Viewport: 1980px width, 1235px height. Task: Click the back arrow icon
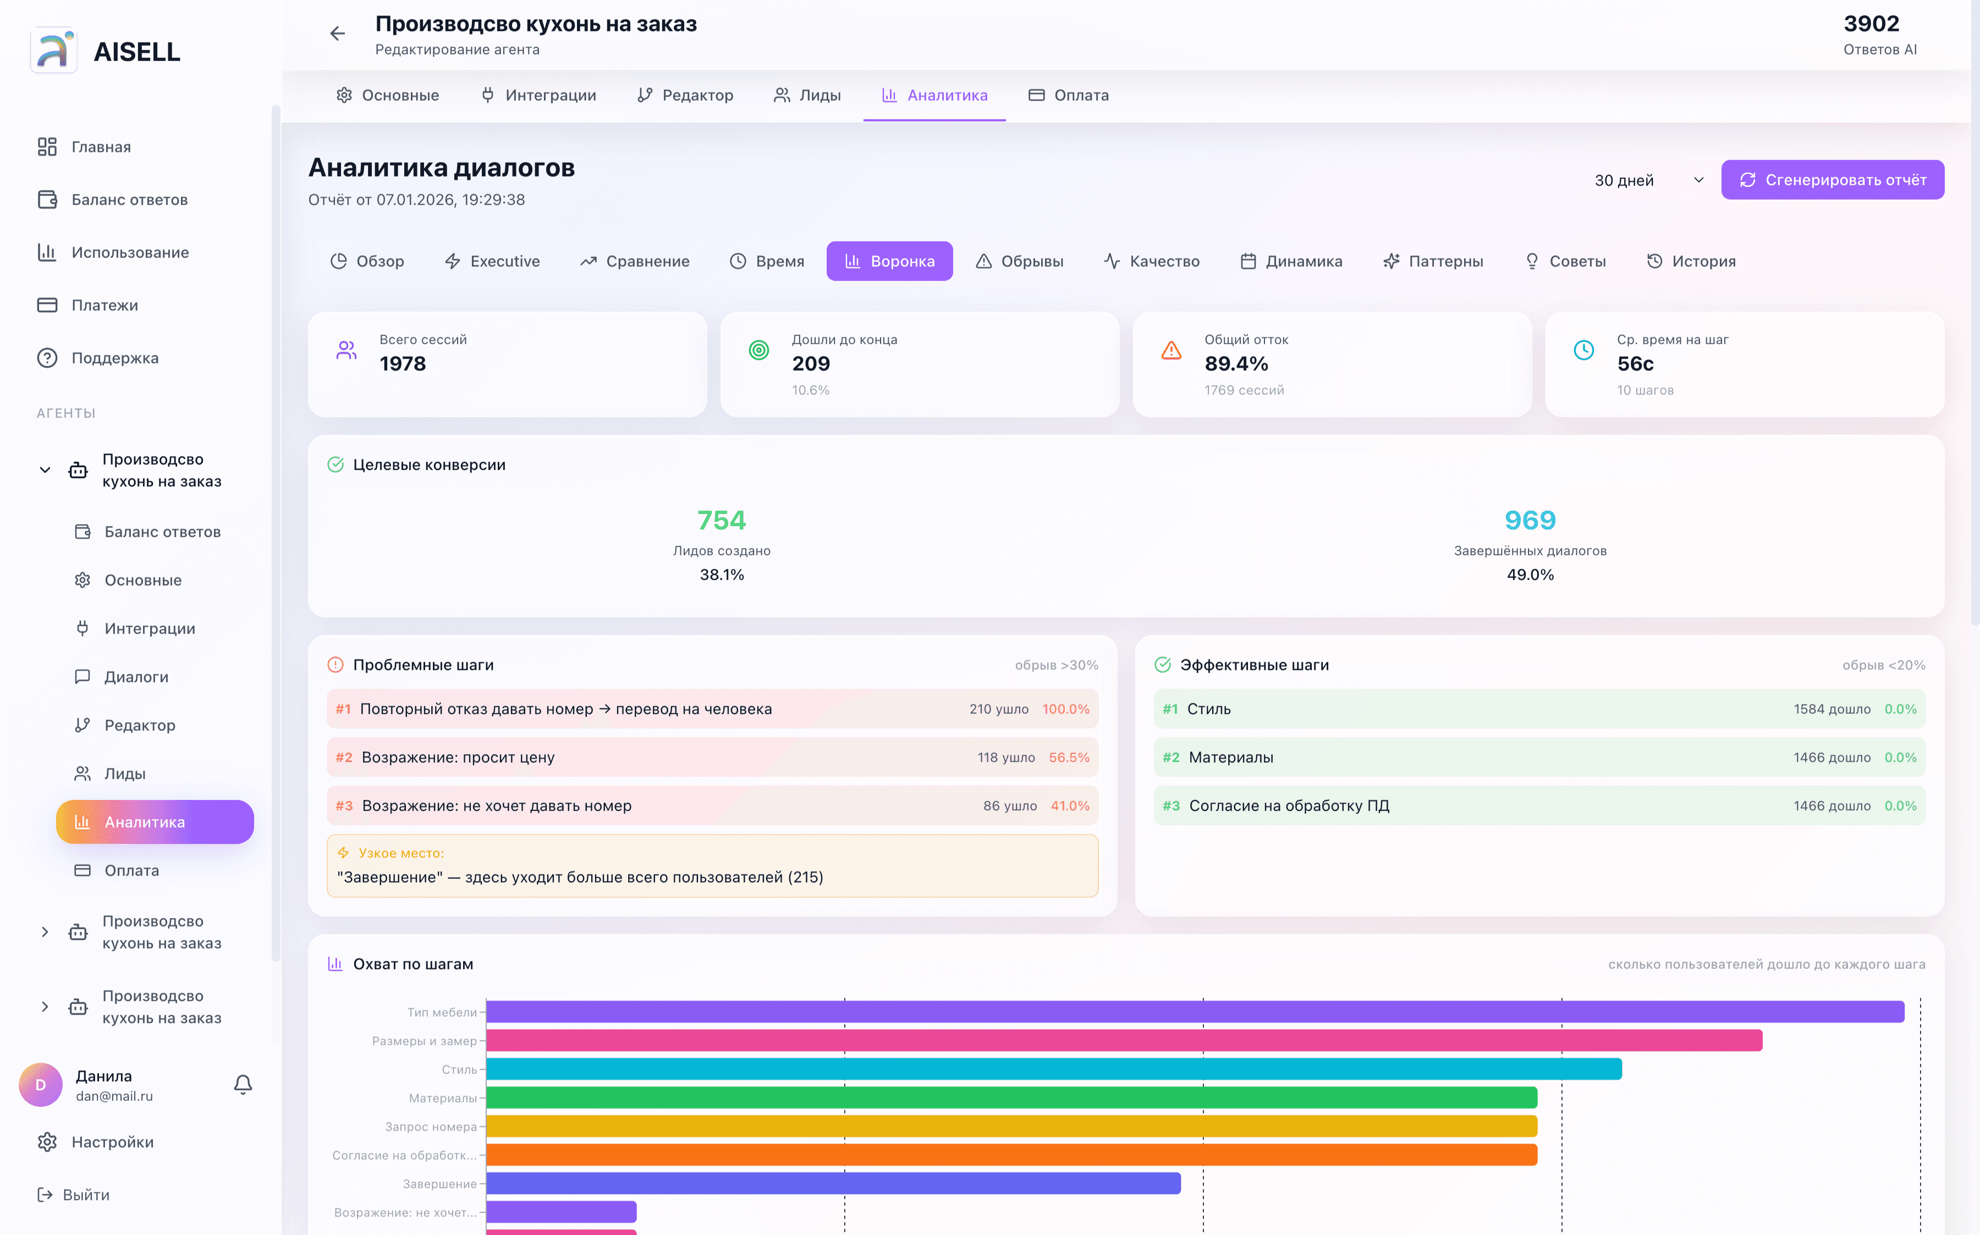point(337,34)
